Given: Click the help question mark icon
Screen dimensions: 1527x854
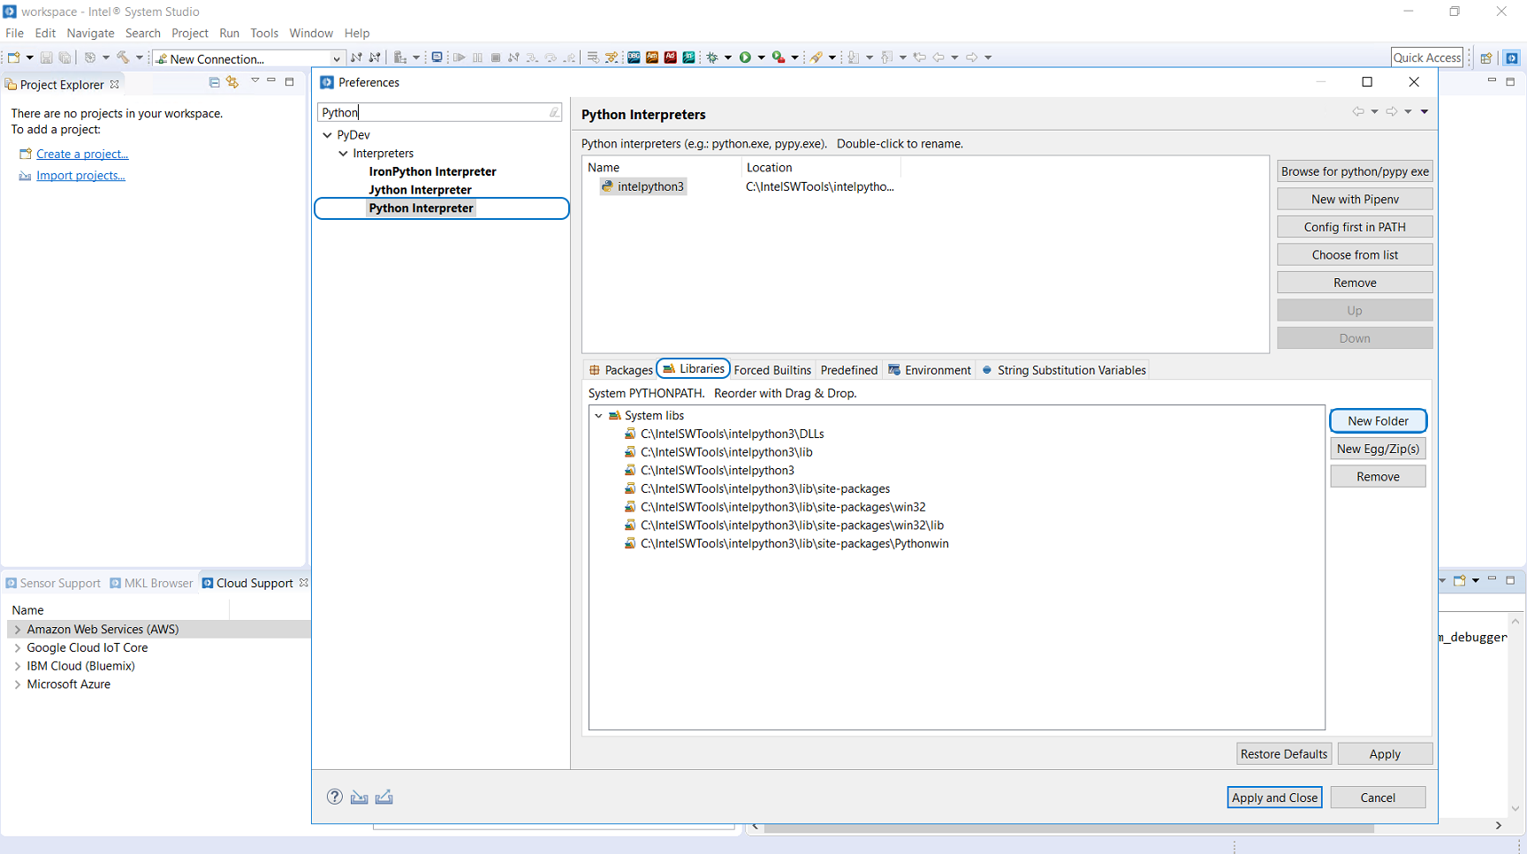Looking at the screenshot, I should click(335, 797).
